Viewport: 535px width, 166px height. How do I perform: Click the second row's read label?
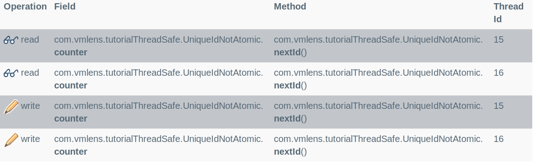(30, 73)
